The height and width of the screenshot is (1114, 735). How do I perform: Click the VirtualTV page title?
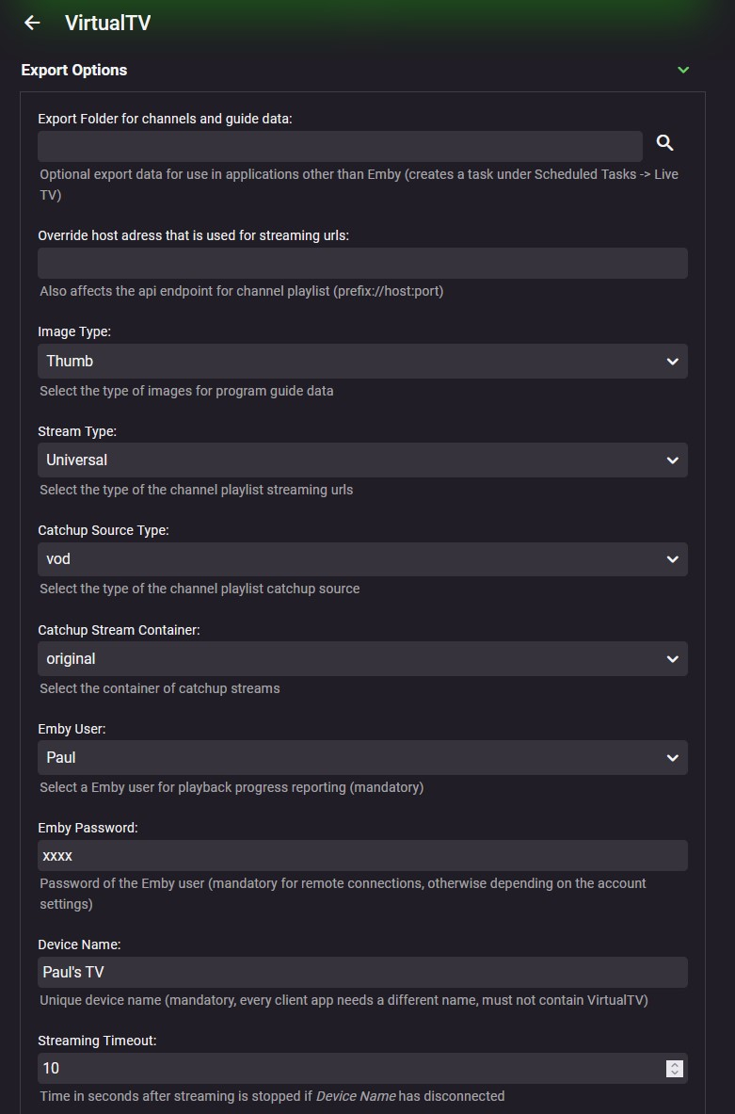pos(107,23)
